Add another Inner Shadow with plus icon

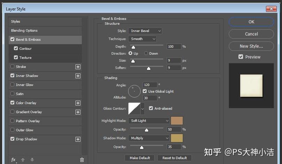78,76
